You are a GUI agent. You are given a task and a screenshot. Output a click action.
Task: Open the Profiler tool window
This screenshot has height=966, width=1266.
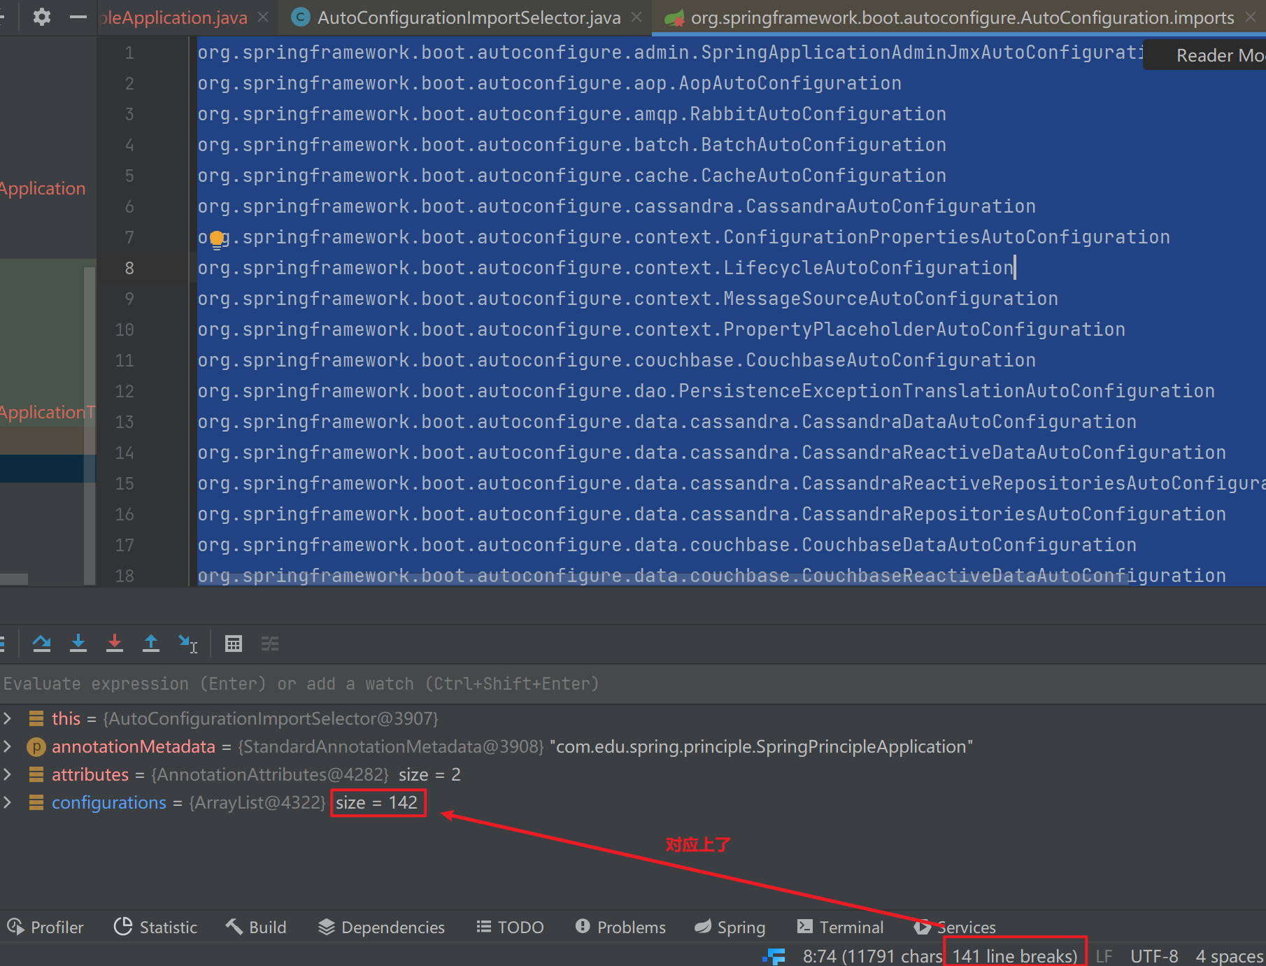click(45, 927)
